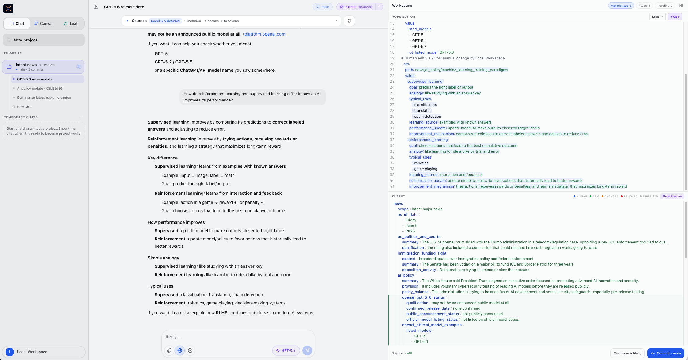Click the immigration_funding_fight output key
The height and width of the screenshot is (360, 688).
422,253
